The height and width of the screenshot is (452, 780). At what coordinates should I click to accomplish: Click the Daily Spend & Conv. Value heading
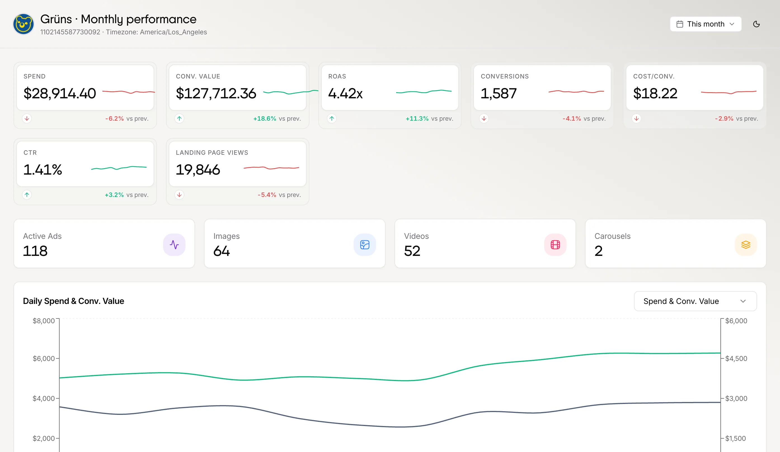[73, 301]
